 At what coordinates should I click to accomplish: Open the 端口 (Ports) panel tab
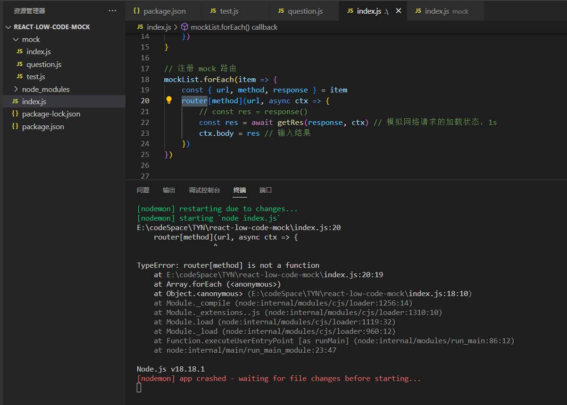click(266, 190)
